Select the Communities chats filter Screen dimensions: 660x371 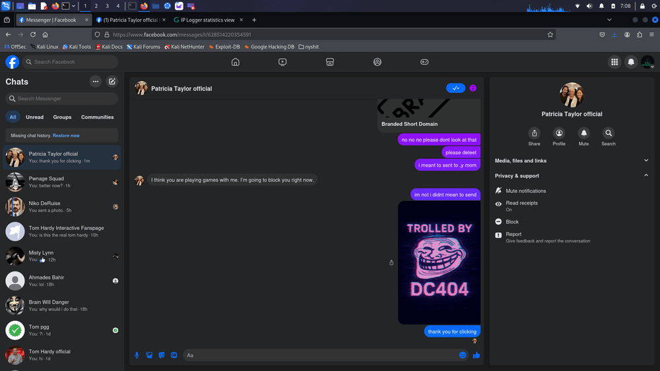(97, 117)
